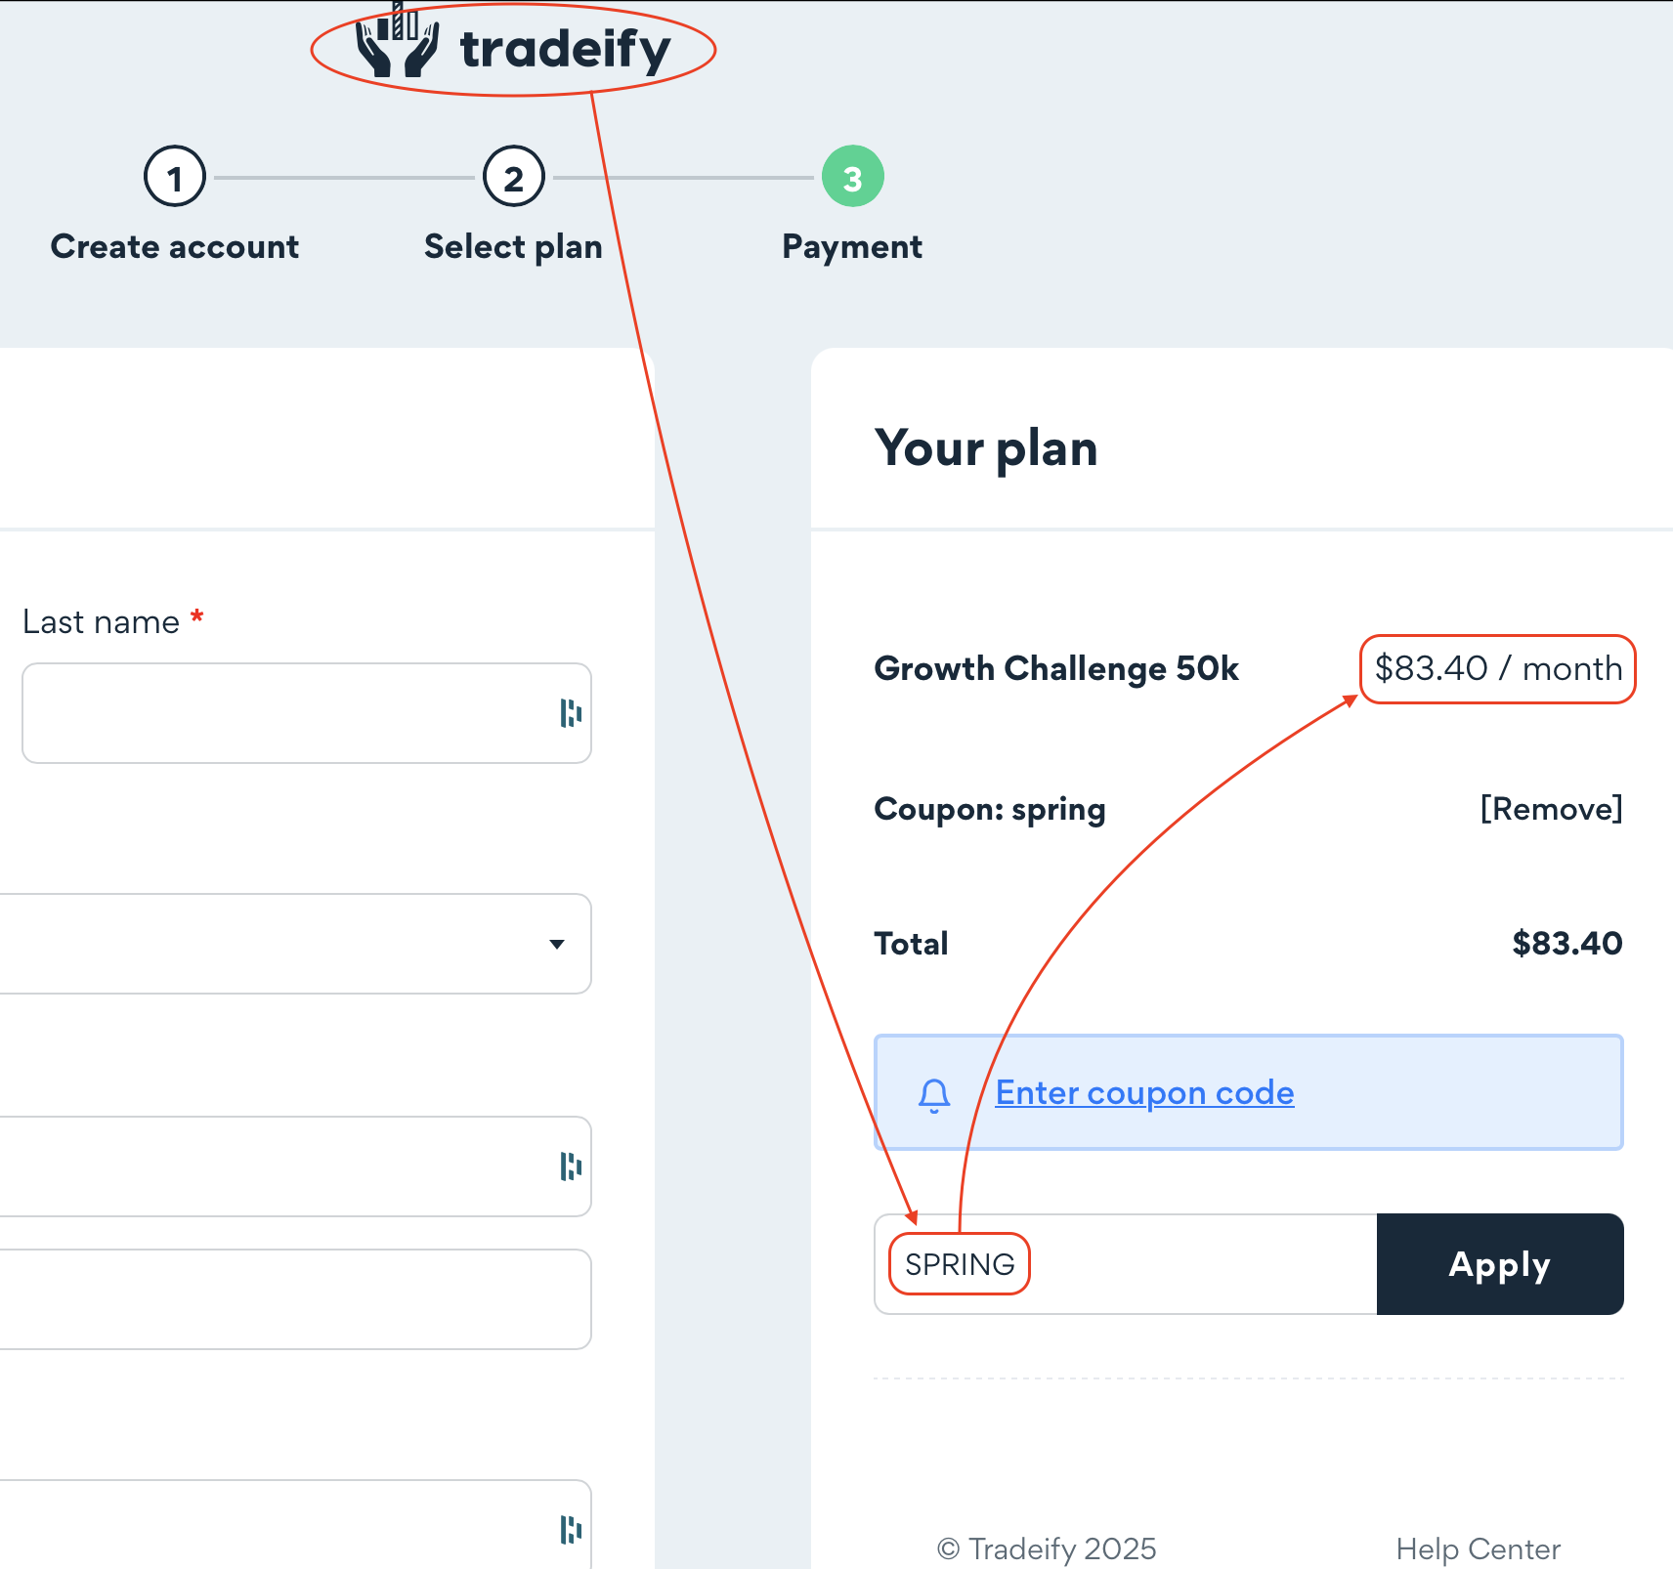
Task: Click the Dashlane icon in the middle form field
Action: point(570,1166)
